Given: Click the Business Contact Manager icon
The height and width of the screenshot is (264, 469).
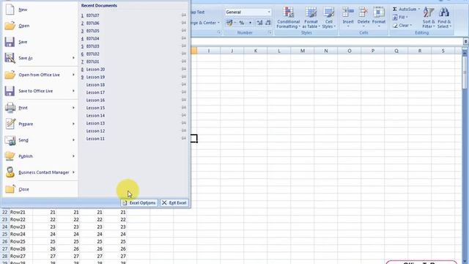Looking at the screenshot, I should click(x=10, y=172).
